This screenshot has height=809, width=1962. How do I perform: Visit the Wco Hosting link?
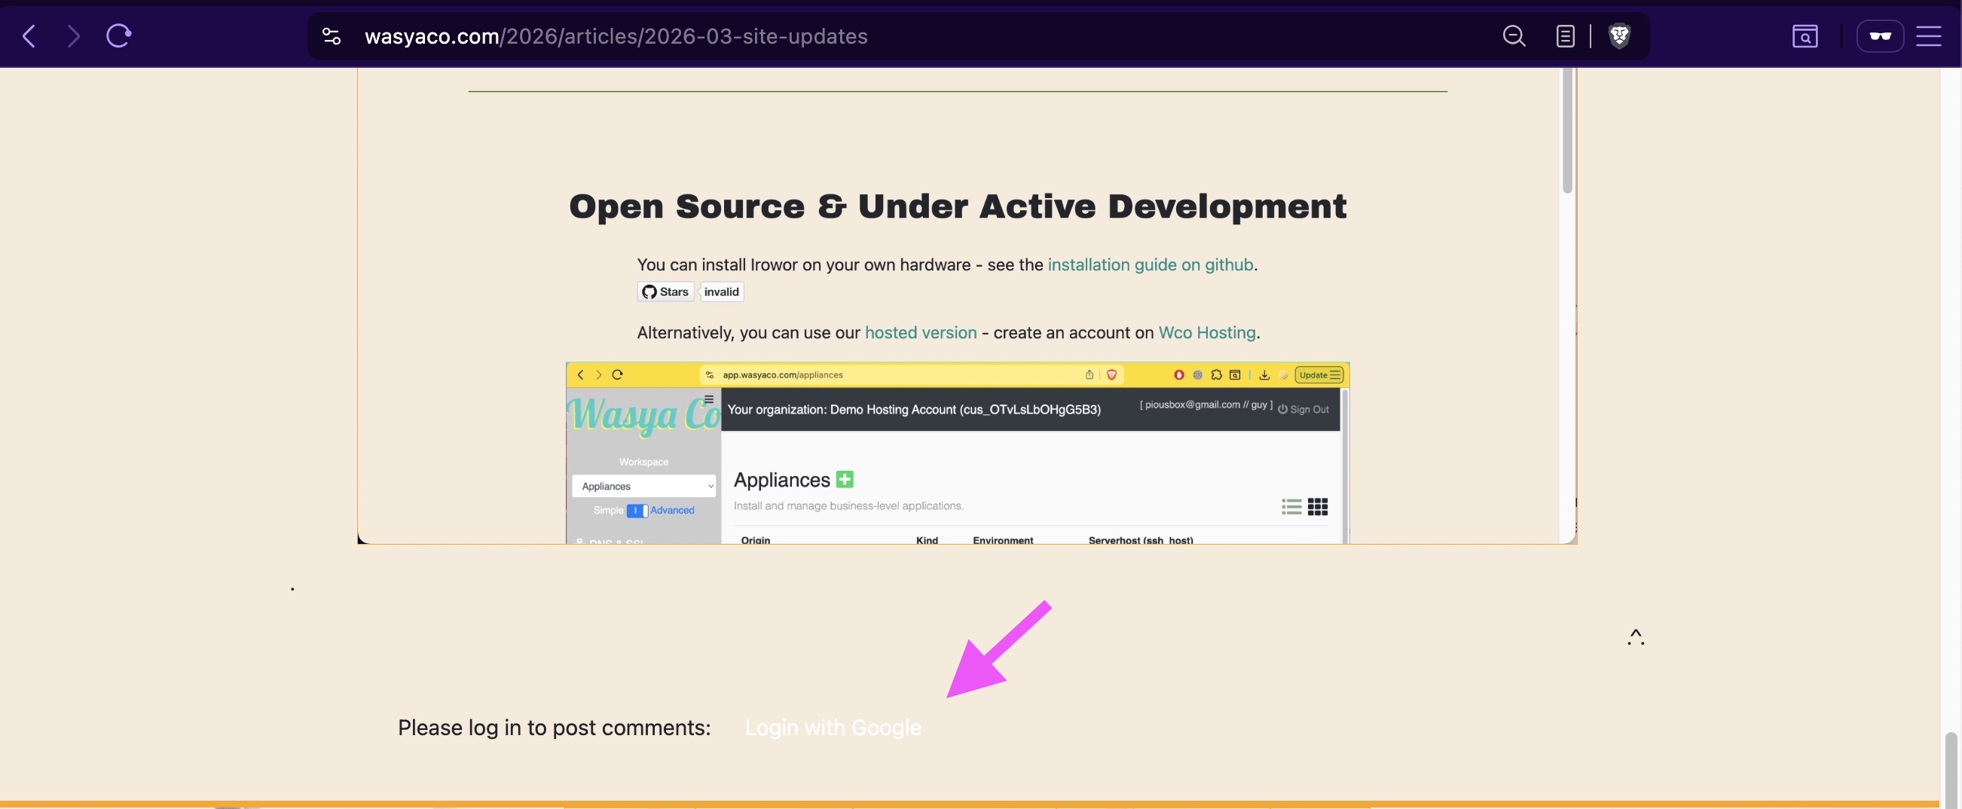click(x=1206, y=333)
